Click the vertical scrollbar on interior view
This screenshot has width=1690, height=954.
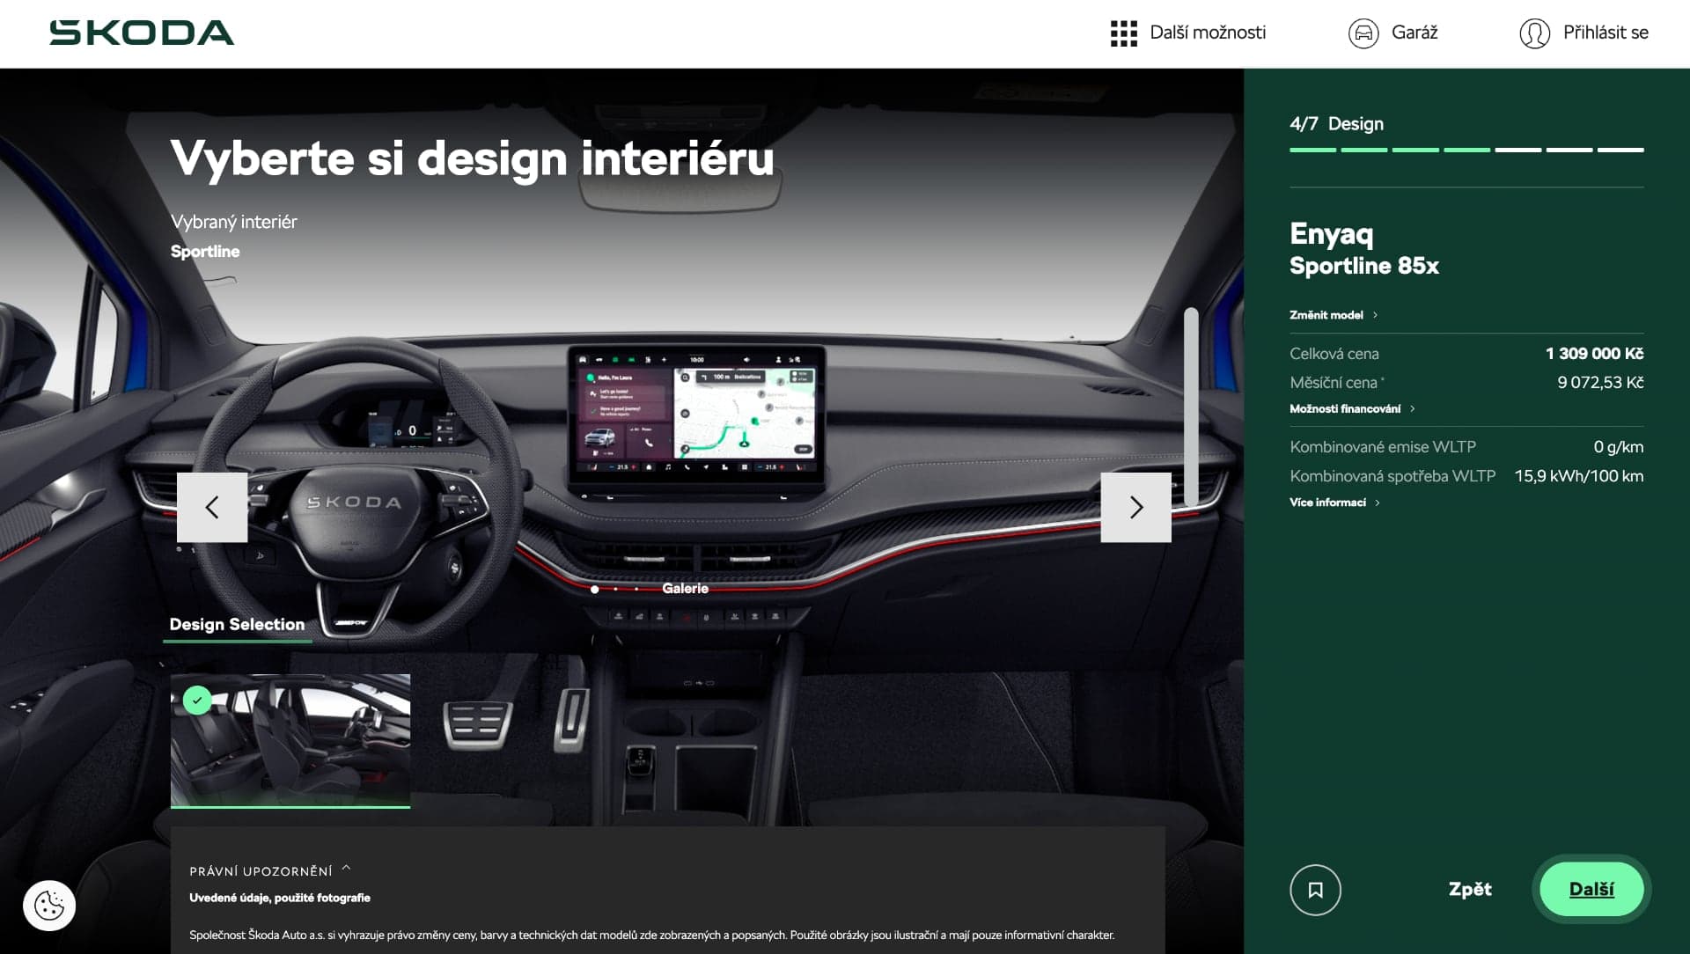click(1191, 407)
